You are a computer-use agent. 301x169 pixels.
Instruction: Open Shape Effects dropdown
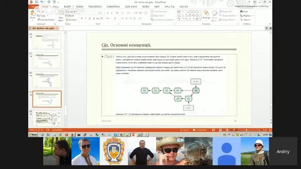228,20
